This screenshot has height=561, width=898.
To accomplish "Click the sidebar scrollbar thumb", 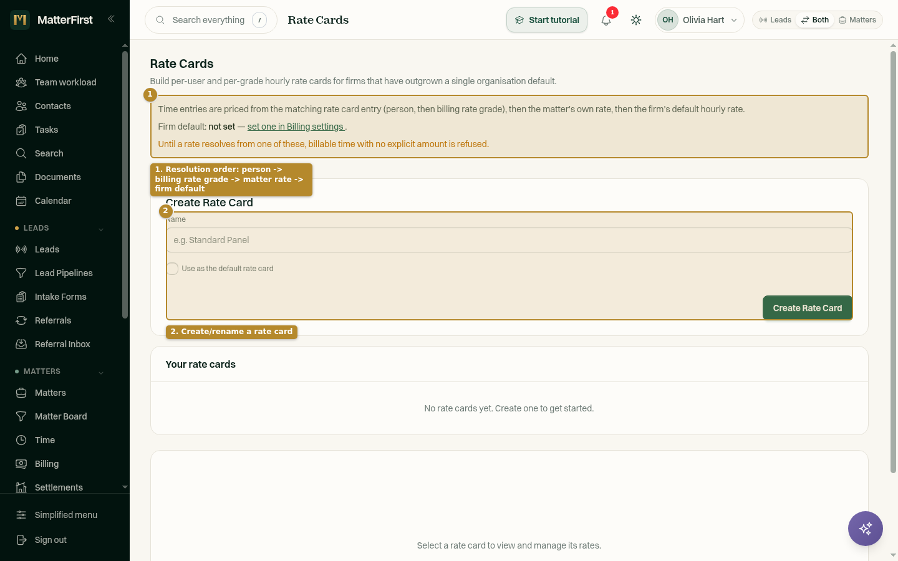I will [125, 185].
